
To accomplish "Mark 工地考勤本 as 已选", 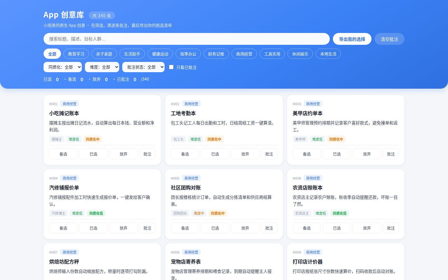I will pyautogui.click(x=215, y=154).
